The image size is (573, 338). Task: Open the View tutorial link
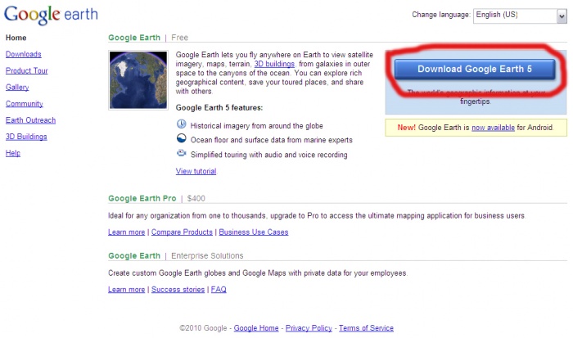click(x=196, y=171)
